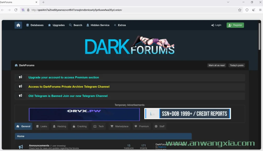This screenshot has height=151, width=263.
Task: Click the Home icon in the forum navbar
Action: (18, 25)
